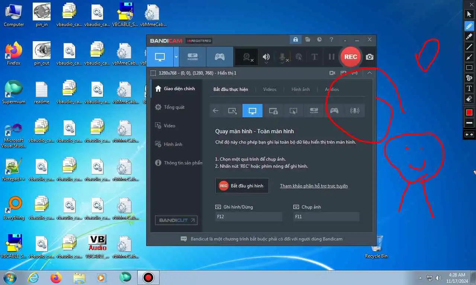This screenshot has height=285, width=476.
Task: Switch to Bắt đầu thực hiện tab
Action: (x=231, y=89)
